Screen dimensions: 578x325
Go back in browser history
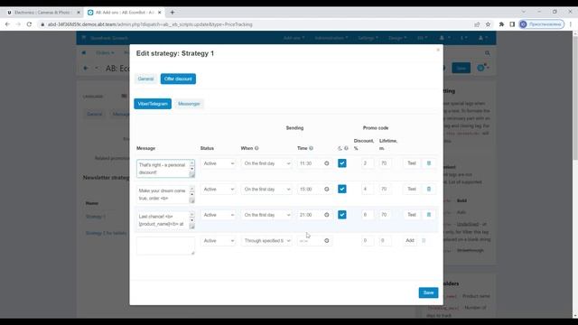7,24
